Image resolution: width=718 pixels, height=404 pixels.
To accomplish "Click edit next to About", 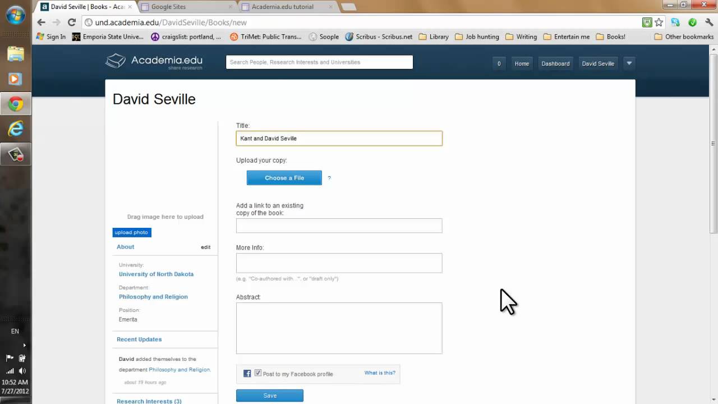I will coord(206,247).
